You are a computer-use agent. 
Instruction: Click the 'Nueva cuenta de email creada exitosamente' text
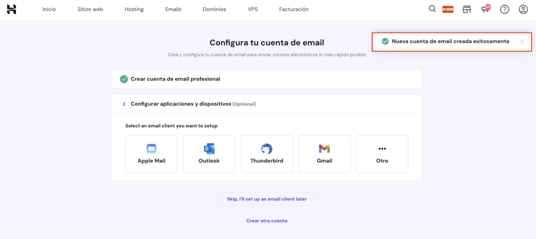(x=451, y=41)
